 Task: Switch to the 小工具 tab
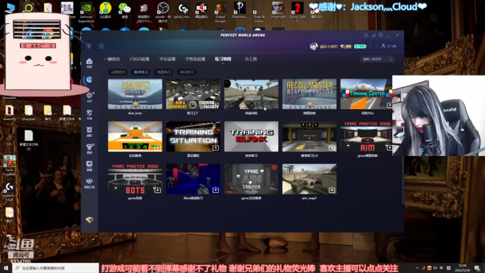pos(250,59)
